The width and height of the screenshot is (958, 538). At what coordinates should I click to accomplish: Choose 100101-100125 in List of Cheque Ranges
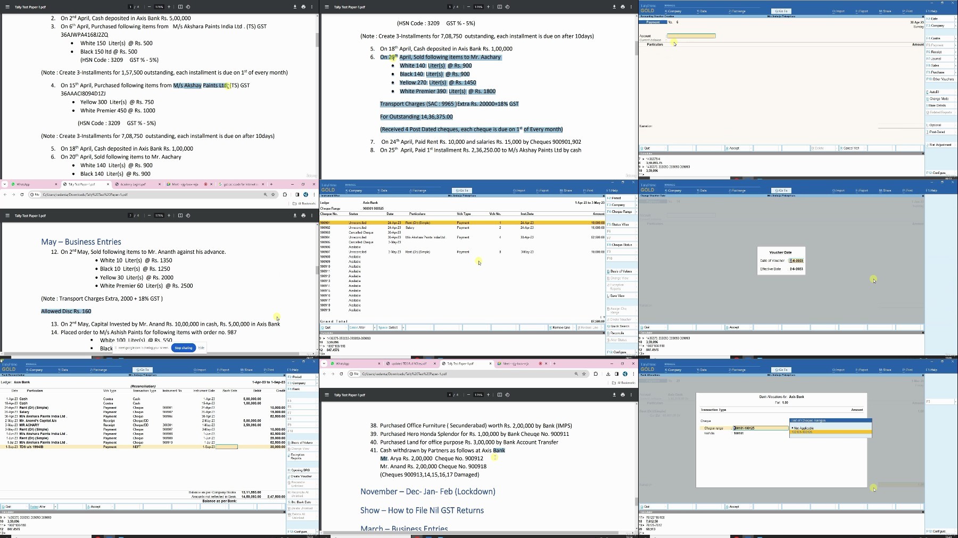point(830,432)
